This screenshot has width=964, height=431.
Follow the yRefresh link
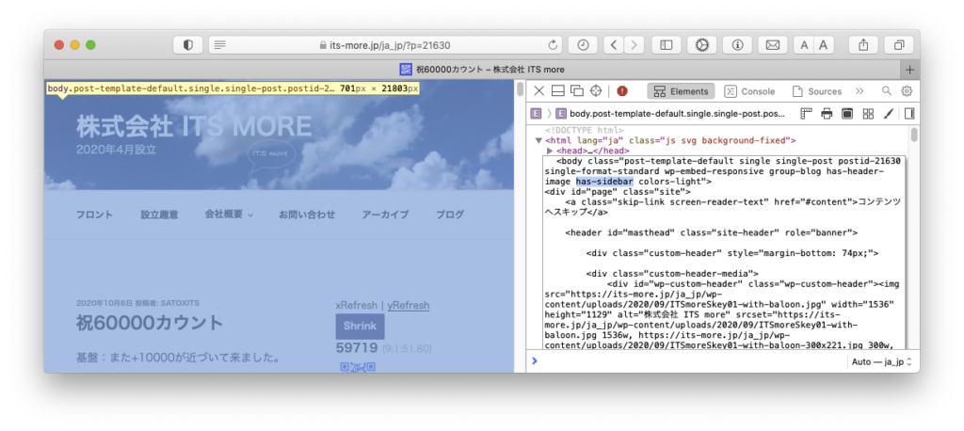(x=408, y=305)
